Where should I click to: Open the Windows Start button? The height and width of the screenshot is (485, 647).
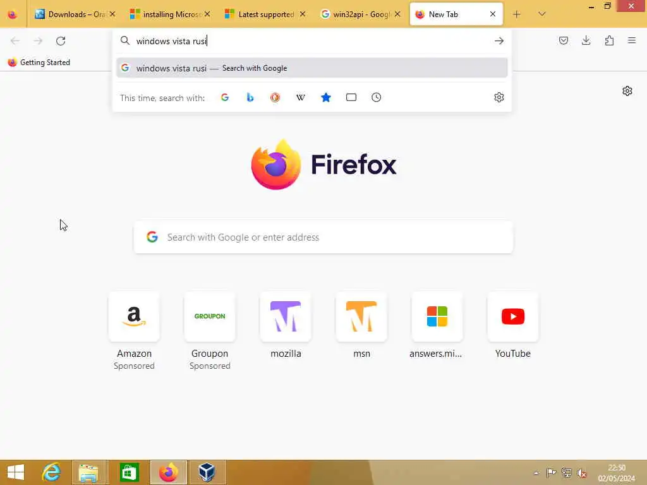click(x=16, y=472)
